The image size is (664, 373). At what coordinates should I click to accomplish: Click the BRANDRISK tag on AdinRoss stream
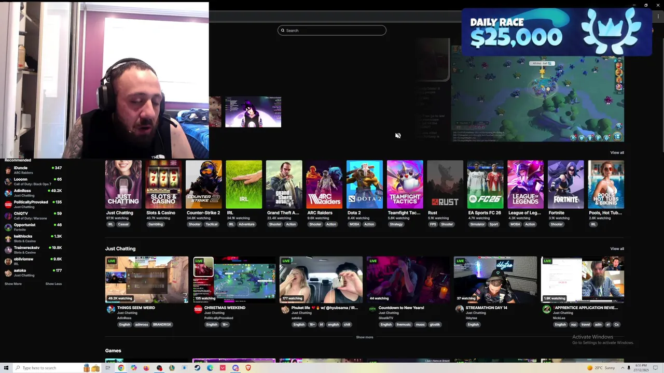pos(162,325)
